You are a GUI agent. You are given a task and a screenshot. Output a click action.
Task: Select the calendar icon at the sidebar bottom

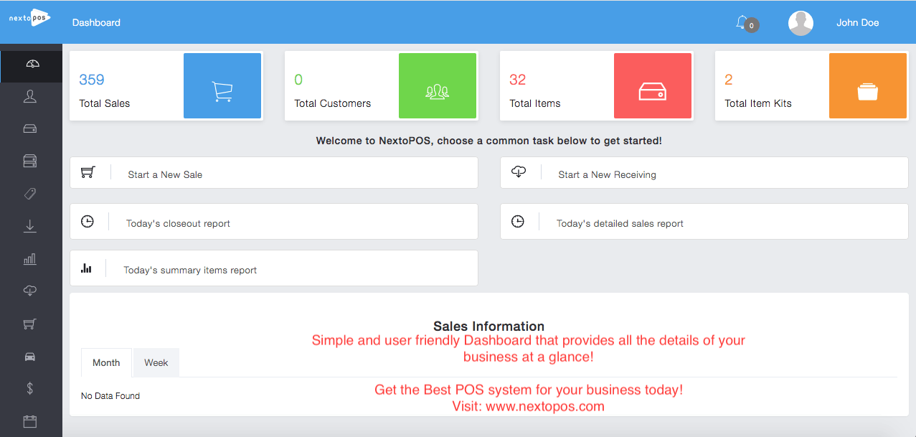[30, 421]
